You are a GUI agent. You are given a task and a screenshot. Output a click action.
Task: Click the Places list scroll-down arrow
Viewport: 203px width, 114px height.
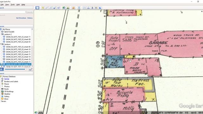click(x=32, y=66)
